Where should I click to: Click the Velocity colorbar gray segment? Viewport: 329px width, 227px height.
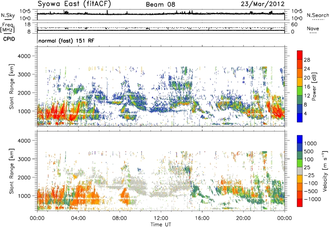pos(300,171)
